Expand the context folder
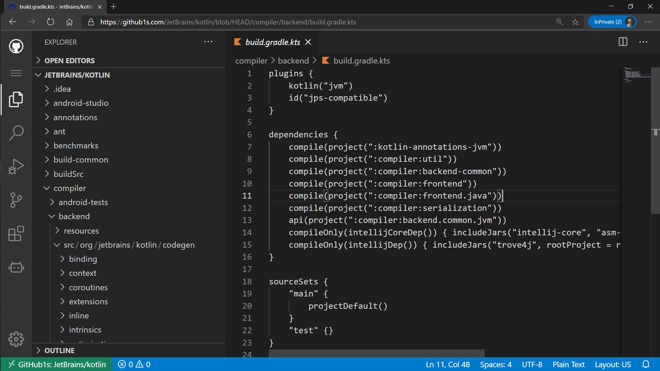Viewport: 660px width, 371px height. pyautogui.click(x=129, y=273)
